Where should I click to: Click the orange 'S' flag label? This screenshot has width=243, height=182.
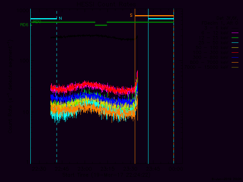[131, 15]
